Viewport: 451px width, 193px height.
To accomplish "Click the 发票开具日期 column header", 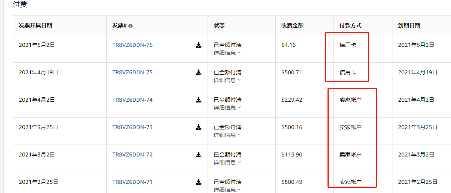I will pyautogui.click(x=35, y=25).
